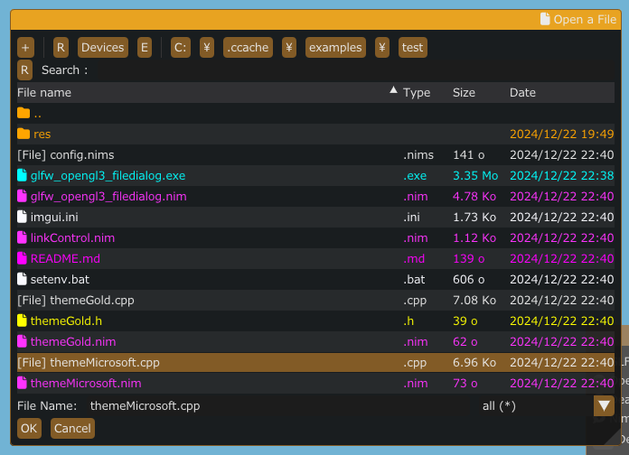Click the E edit path button

click(x=145, y=48)
